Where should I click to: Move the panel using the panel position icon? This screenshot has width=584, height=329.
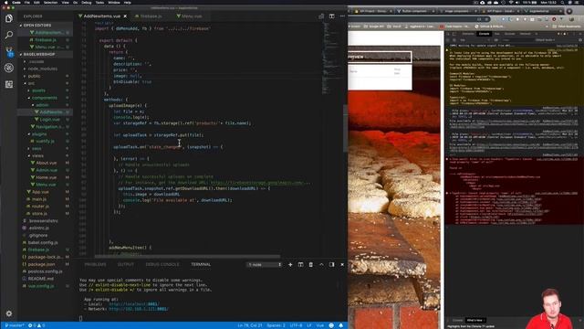(x=332, y=264)
